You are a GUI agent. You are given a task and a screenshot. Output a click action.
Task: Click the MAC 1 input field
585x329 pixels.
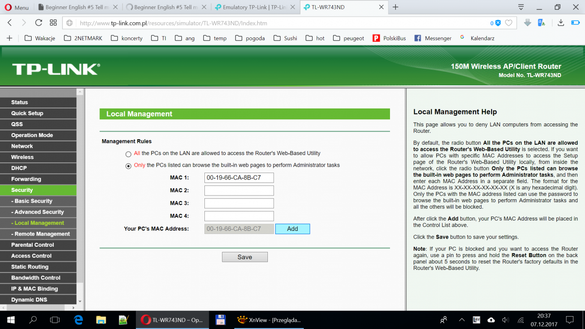[x=239, y=178]
